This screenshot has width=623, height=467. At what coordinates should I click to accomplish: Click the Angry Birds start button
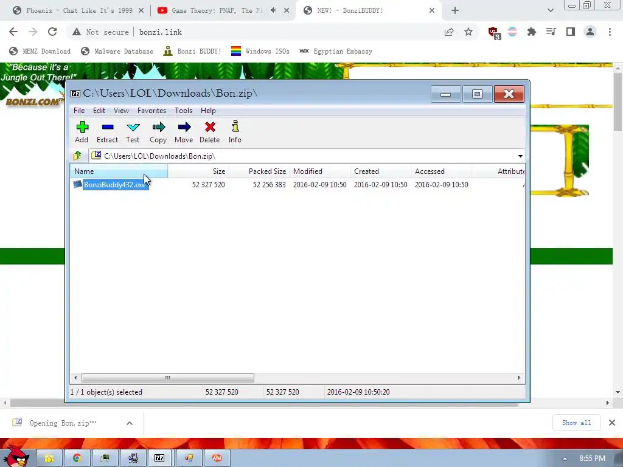click(16, 456)
